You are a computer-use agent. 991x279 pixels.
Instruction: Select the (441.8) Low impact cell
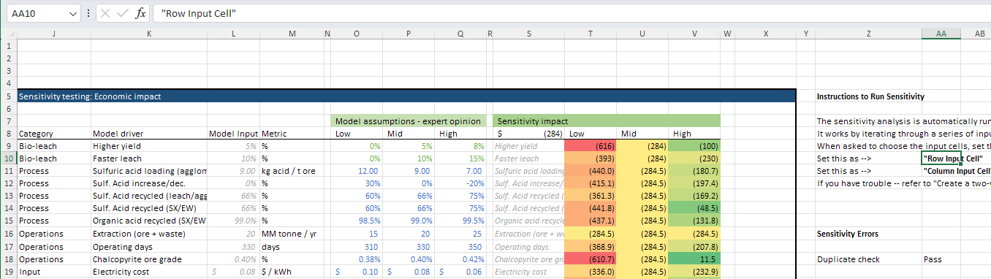pos(590,209)
